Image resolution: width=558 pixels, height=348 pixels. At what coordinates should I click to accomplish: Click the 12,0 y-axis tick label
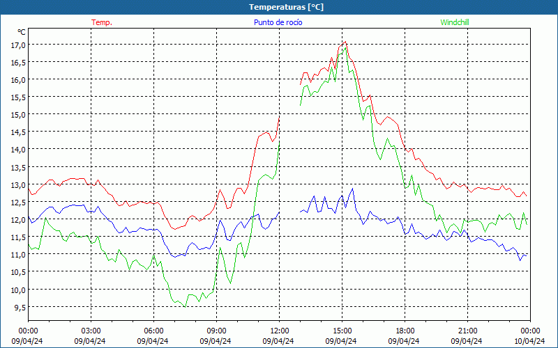pos(17,219)
